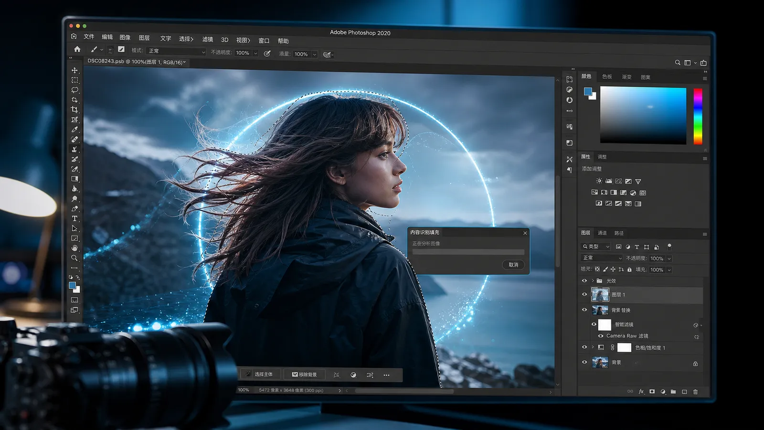The height and width of the screenshot is (430, 764).
Task: Click the Home icon in options bar
Action: (x=77, y=49)
